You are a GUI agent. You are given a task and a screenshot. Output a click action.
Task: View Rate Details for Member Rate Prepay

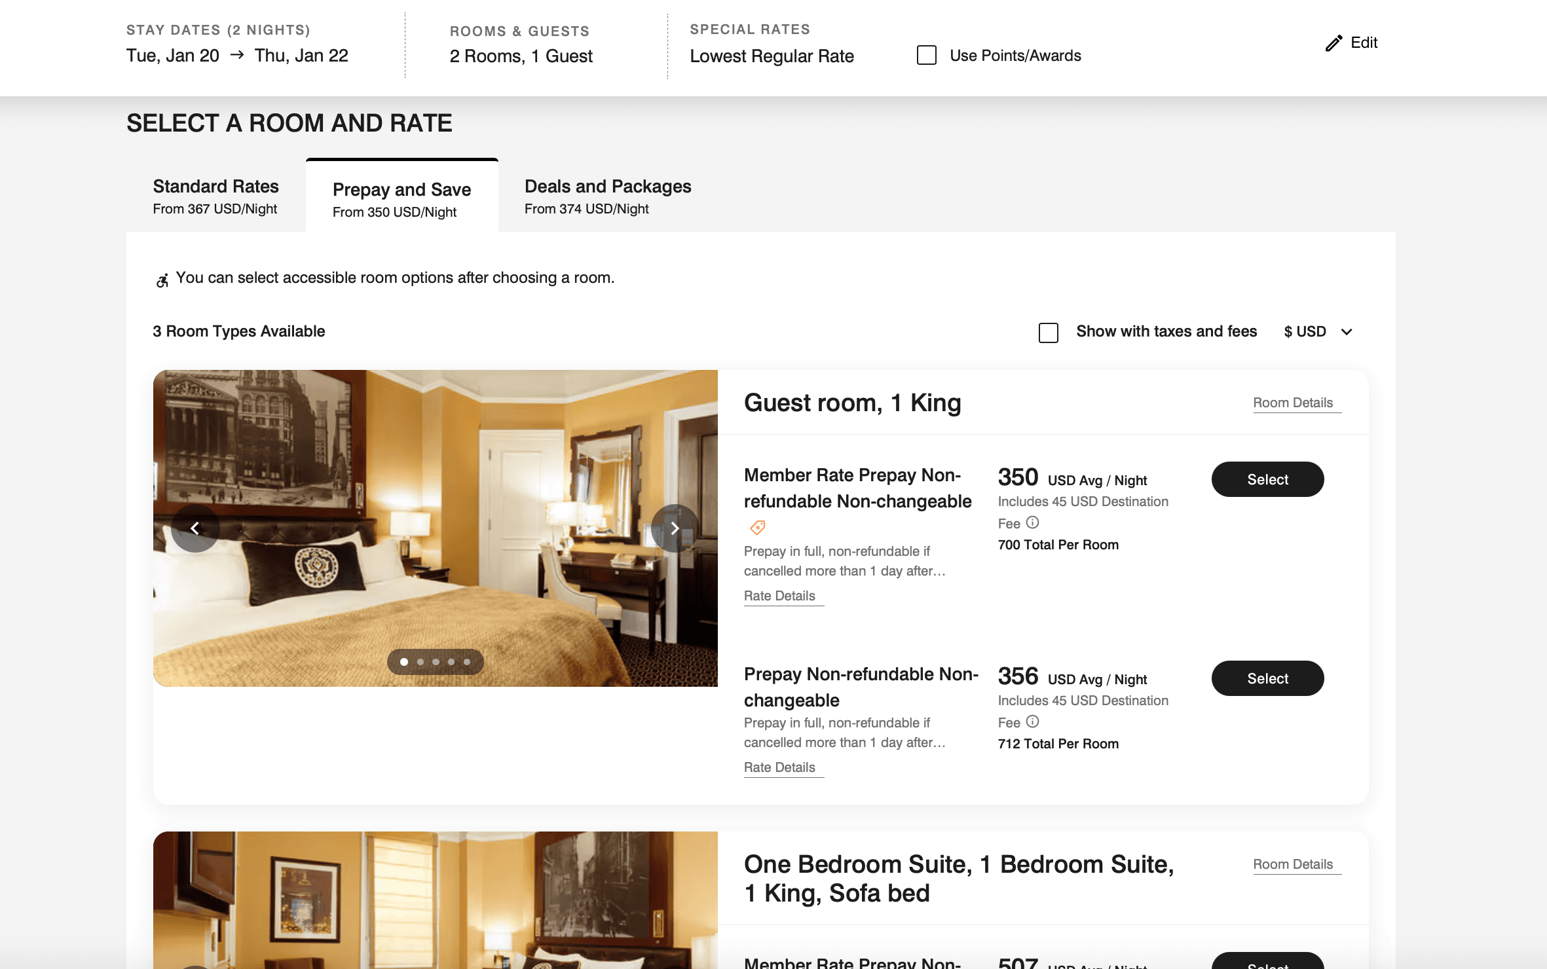tap(779, 596)
